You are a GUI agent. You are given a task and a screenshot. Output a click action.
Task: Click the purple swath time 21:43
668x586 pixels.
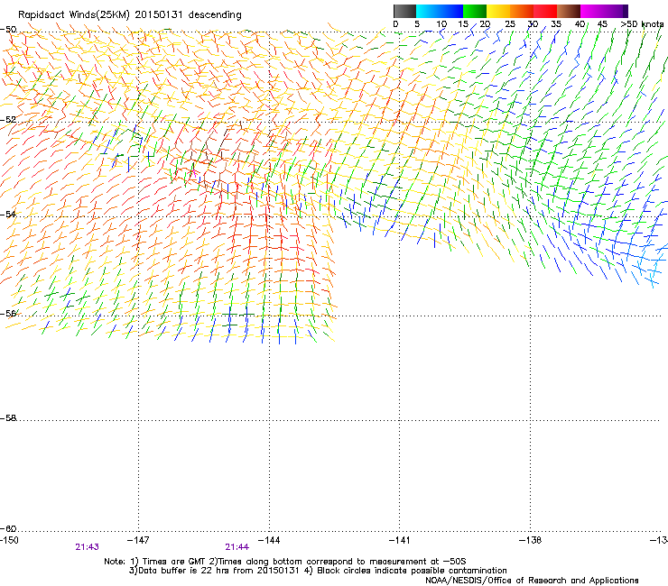click(87, 547)
